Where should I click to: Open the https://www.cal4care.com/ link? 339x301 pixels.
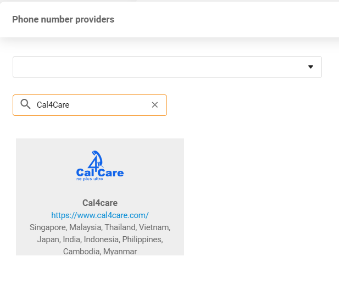pyautogui.click(x=100, y=215)
